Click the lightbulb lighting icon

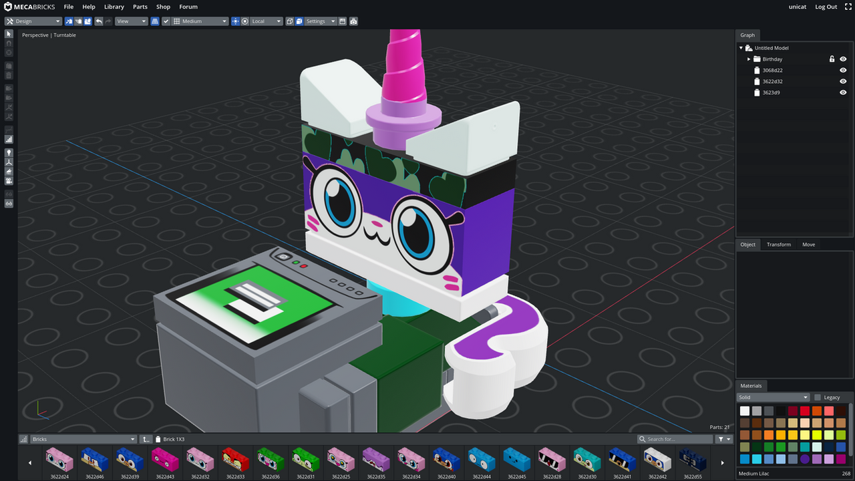click(x=9, y=152)
